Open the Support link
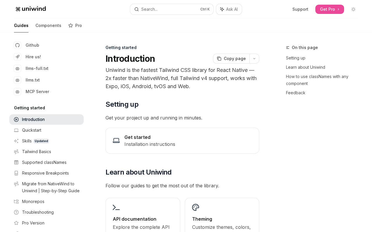Image resolution: width=372 pixels, height=232 pixels. (300, 9)
